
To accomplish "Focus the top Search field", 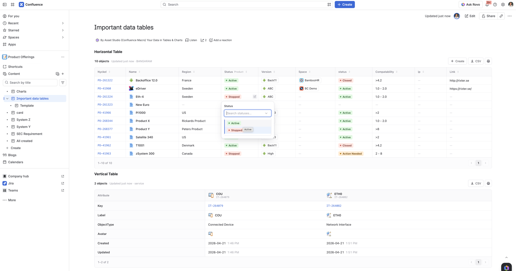I will (247, 5).
